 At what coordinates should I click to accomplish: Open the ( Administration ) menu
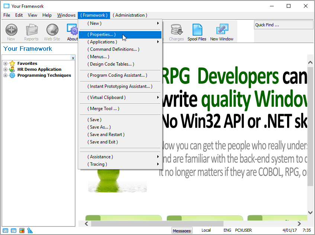coord(130,15)
